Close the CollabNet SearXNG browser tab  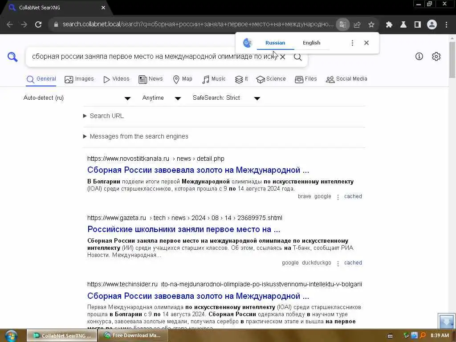coord(103,8)
